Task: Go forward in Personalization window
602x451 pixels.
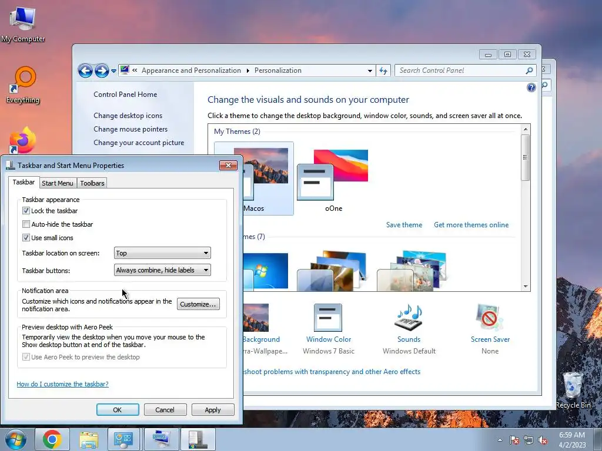Action: coord(102,70)
